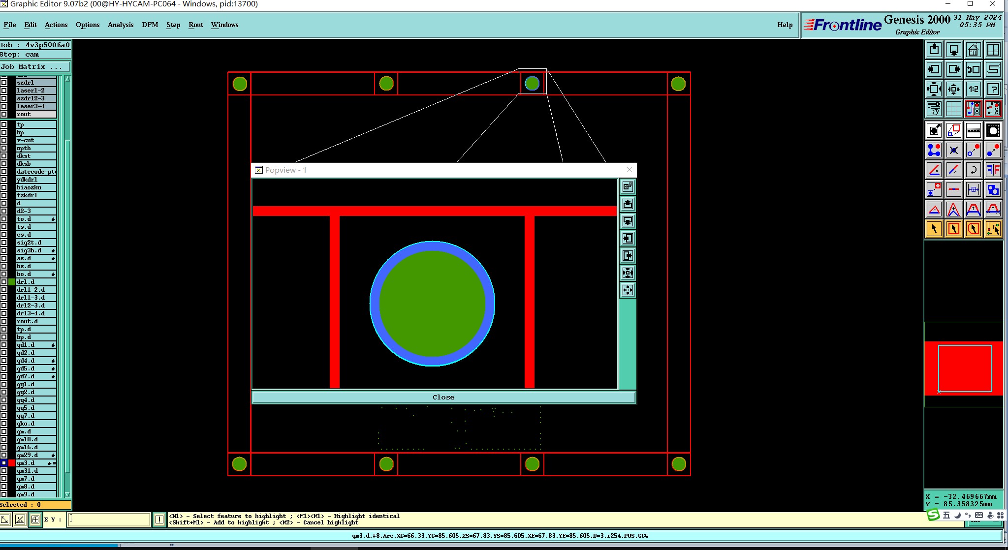
Task: Toggle checkbox for the to.d layer
Action: [4, 219]
